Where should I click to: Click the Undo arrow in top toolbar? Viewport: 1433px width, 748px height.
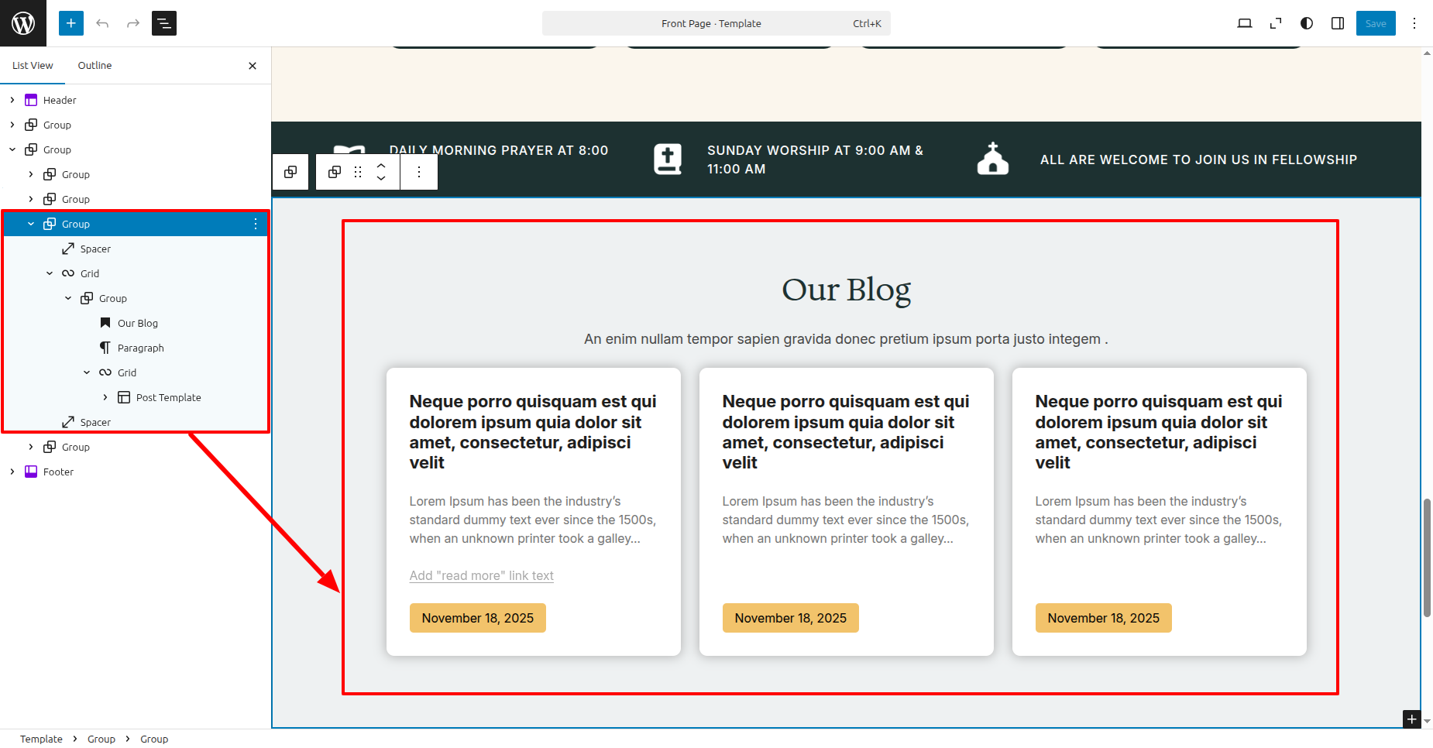coord(102,23)
